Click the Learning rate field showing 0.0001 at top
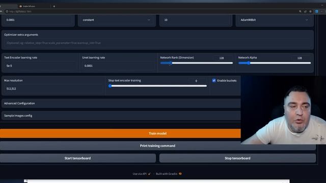This screenshot has height=183, width=326. click(38, 20)
